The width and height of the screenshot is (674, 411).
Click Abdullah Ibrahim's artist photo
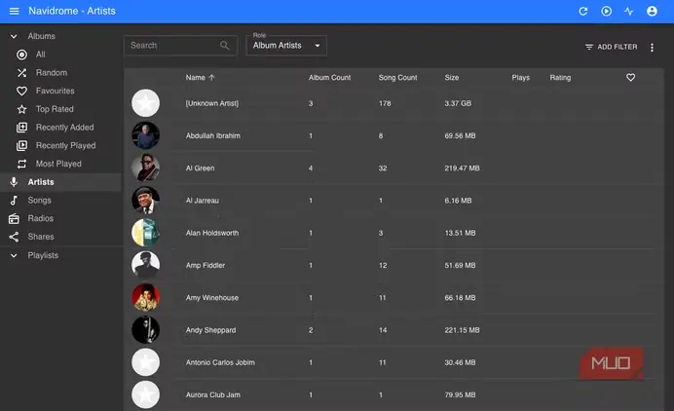[145, 135]
